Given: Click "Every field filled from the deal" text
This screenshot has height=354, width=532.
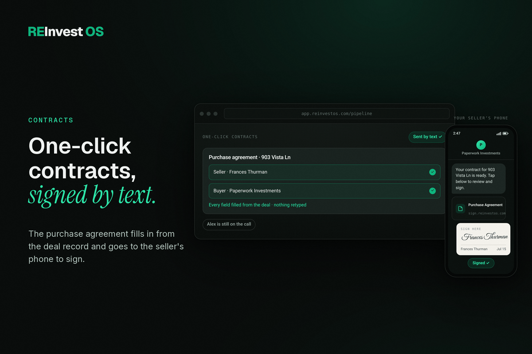Looking at the screenshot, I should coord(239,205).
